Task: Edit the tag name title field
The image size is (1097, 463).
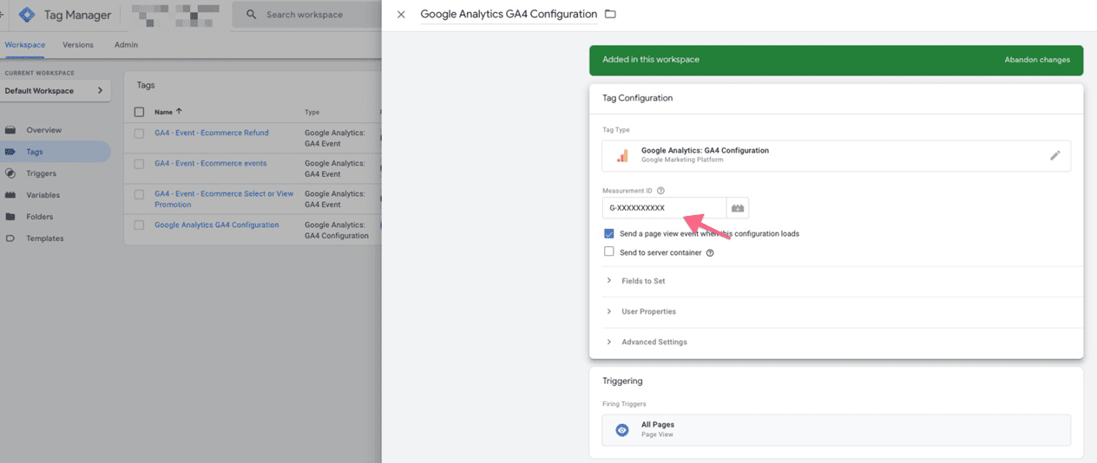Action: pos(509,14)
